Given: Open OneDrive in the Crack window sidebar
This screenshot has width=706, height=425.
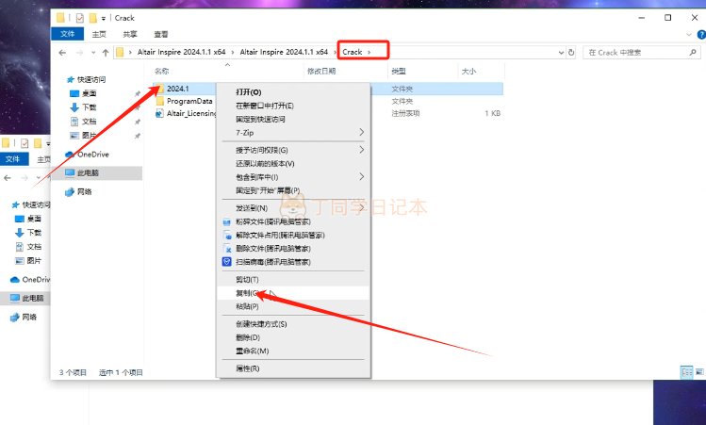Looking at the screenshot, I should (88, 155).
